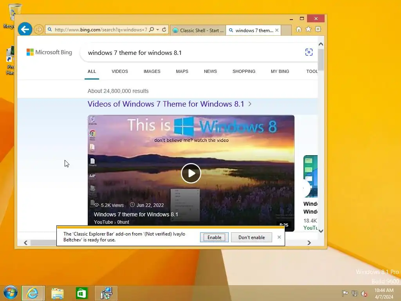Click Enable for Classic Explorer Bar add-on
This screenshot has width=401, height=301.
pyautogui.click(x=214, y=237)
